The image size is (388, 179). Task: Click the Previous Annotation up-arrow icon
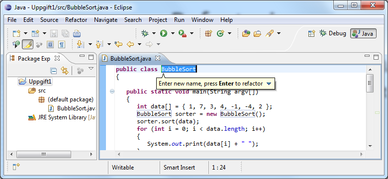pyautogui.click(x=99, y=45)
